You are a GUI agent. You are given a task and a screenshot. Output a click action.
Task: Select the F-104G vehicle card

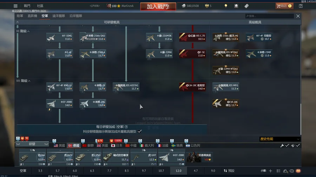click(x=60, y=37)
